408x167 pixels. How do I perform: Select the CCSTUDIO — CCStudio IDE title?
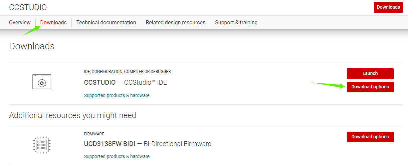pos(125,82)
